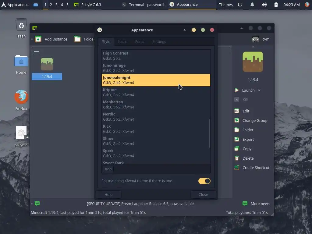
Task: Click the Create Shortcut icon
Action: (236, 168)
